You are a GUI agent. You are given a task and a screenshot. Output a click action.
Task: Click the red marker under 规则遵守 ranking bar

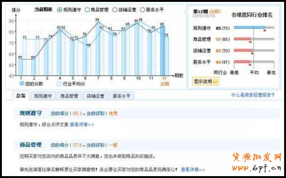tap(265, 30)
